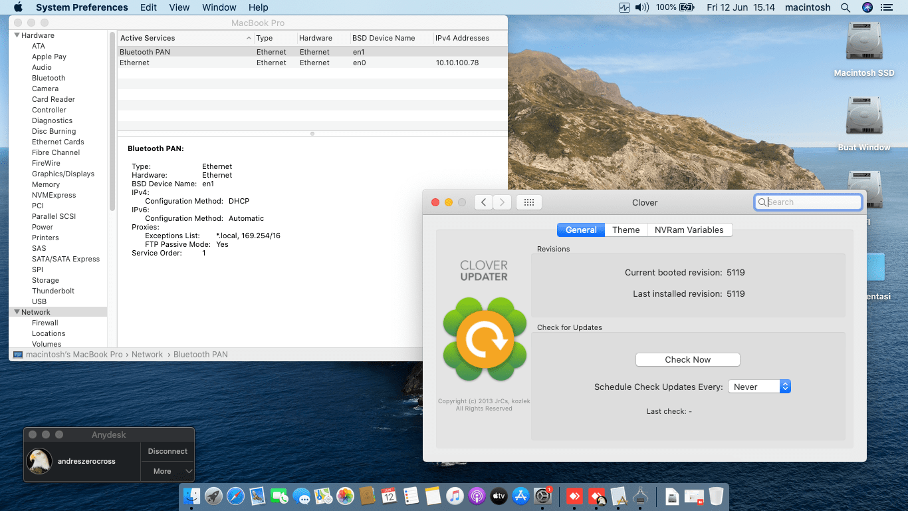Click the volume icon in menu bar
Image resolution: width=908 pixels, height=511 pixels.
click(641, 7)
